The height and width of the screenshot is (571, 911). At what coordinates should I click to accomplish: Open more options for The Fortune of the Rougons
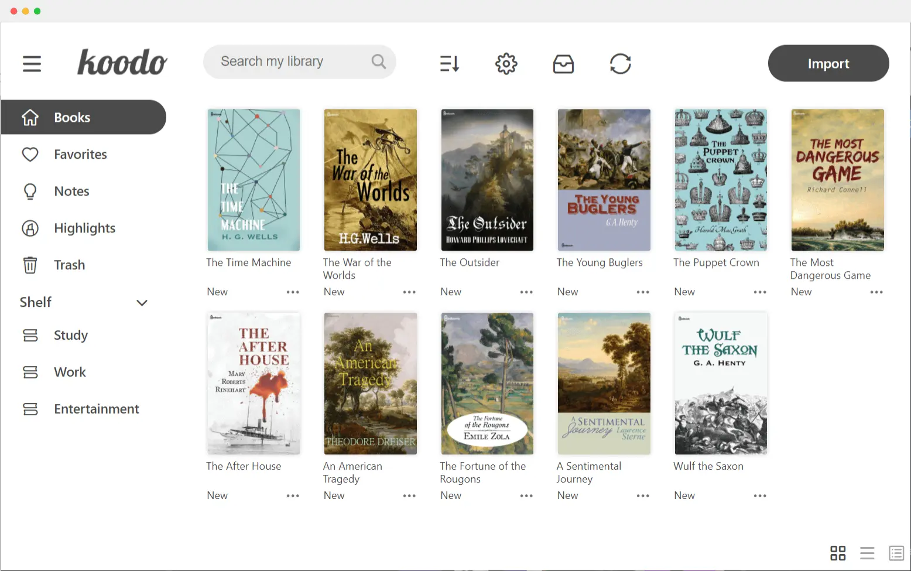526,495
